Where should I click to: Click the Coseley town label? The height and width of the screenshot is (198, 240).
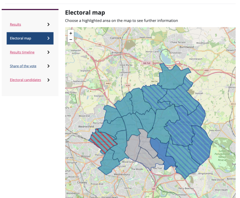tap(82, 182)
